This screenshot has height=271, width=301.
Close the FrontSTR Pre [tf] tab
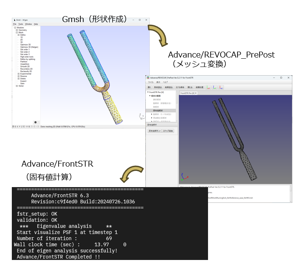pos(196,93)
